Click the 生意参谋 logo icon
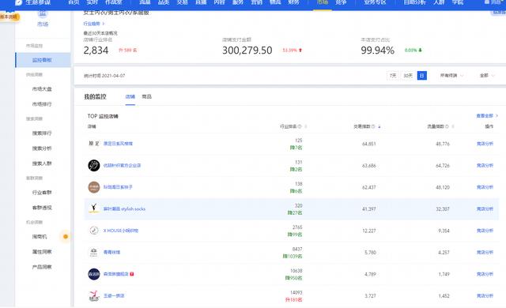Image resolution: width=506 pixels, height=308 pixels. (18, 2)
